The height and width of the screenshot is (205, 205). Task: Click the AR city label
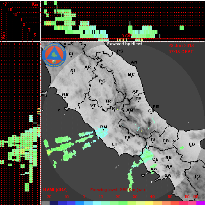tap(88, 67)
